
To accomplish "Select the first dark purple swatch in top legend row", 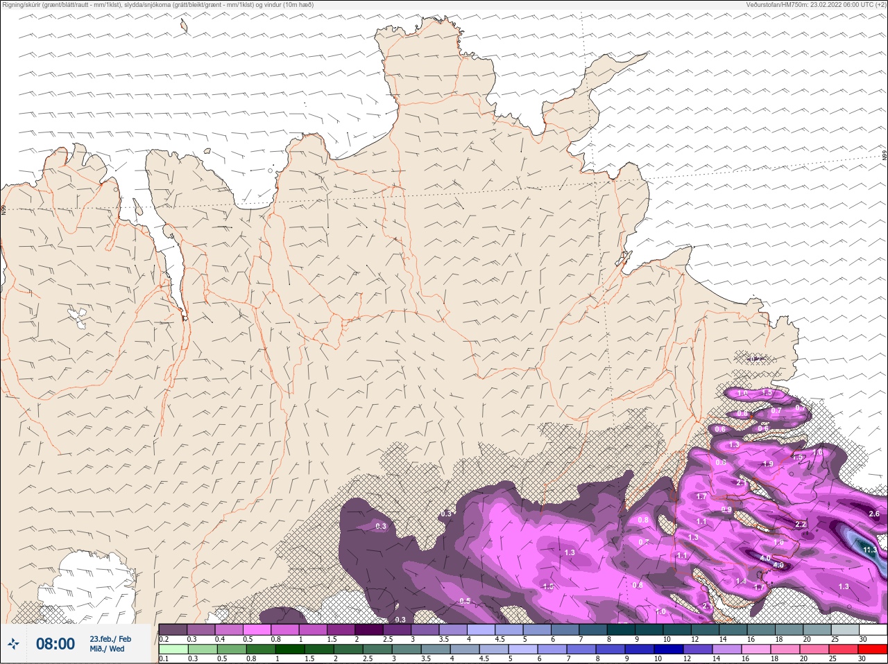I will click(x=172, y=629).
